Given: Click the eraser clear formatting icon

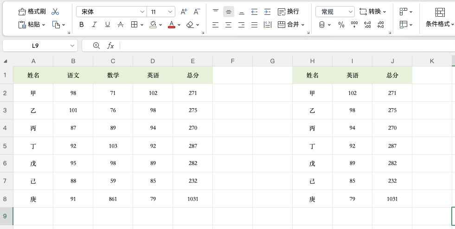Looking at the screenshot, I should point(190,25).
